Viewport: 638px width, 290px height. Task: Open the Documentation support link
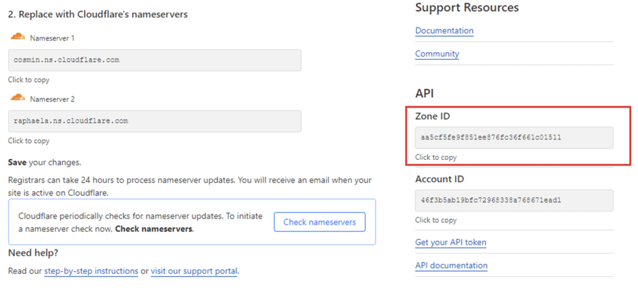[x=444, y=31]
